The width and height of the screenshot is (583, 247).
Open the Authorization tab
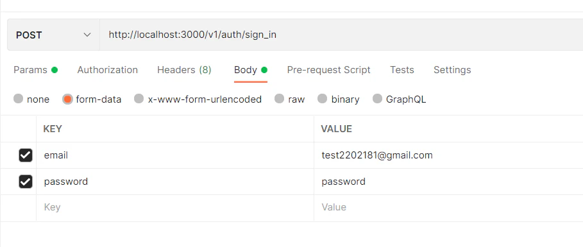(x=108, y=70)
